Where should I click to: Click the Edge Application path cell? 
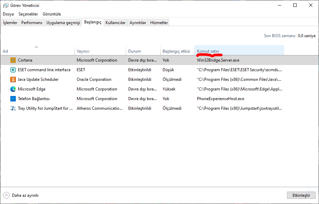click(x=240, y=89)
